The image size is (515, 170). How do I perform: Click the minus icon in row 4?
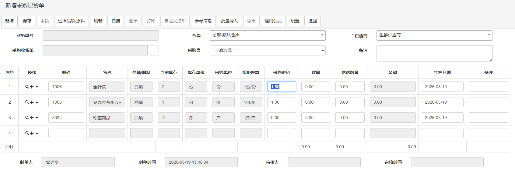(37, 133)
